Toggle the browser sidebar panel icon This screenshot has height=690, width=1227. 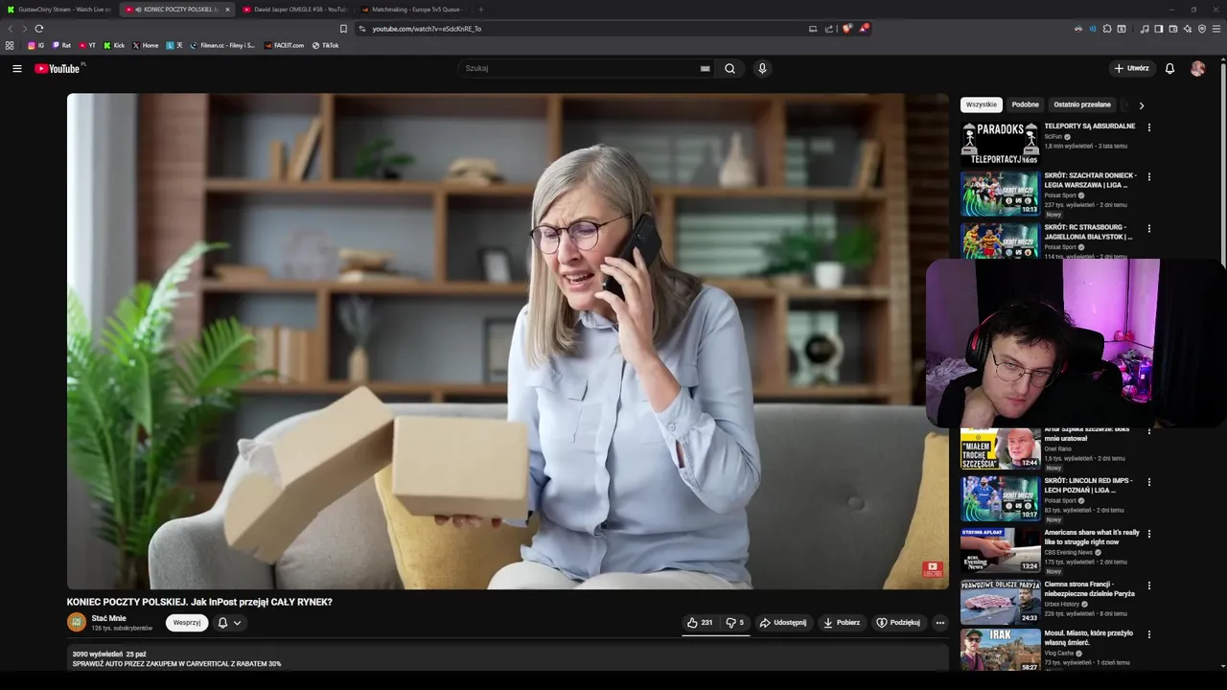(1159, 29)
